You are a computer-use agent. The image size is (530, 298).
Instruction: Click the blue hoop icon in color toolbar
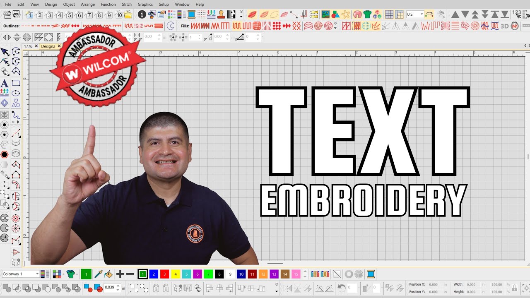coord(371,274)
